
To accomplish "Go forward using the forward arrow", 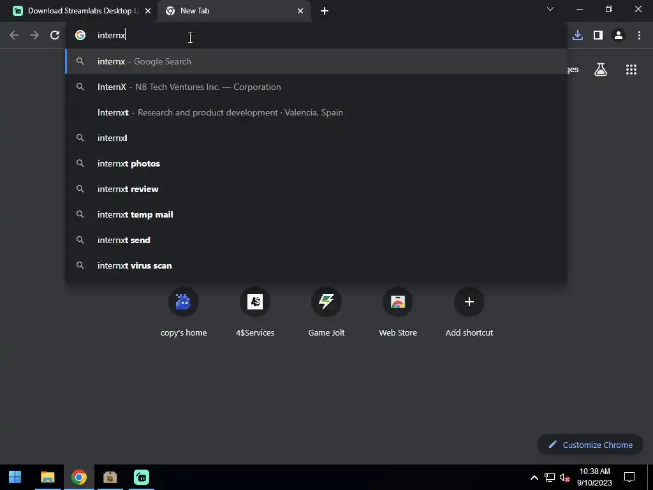I will point(34,36).
